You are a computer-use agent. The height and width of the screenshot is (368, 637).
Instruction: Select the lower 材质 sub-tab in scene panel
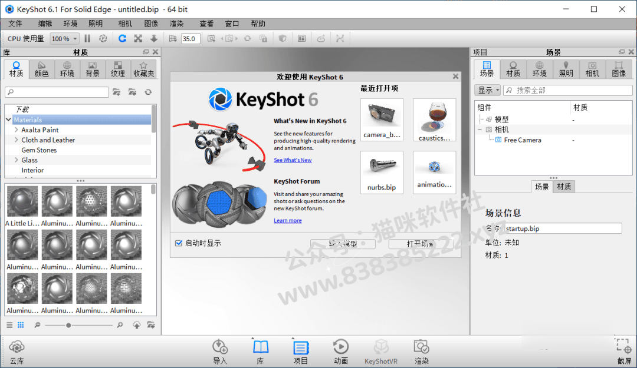pyautogui.click(x=564, y=187)
